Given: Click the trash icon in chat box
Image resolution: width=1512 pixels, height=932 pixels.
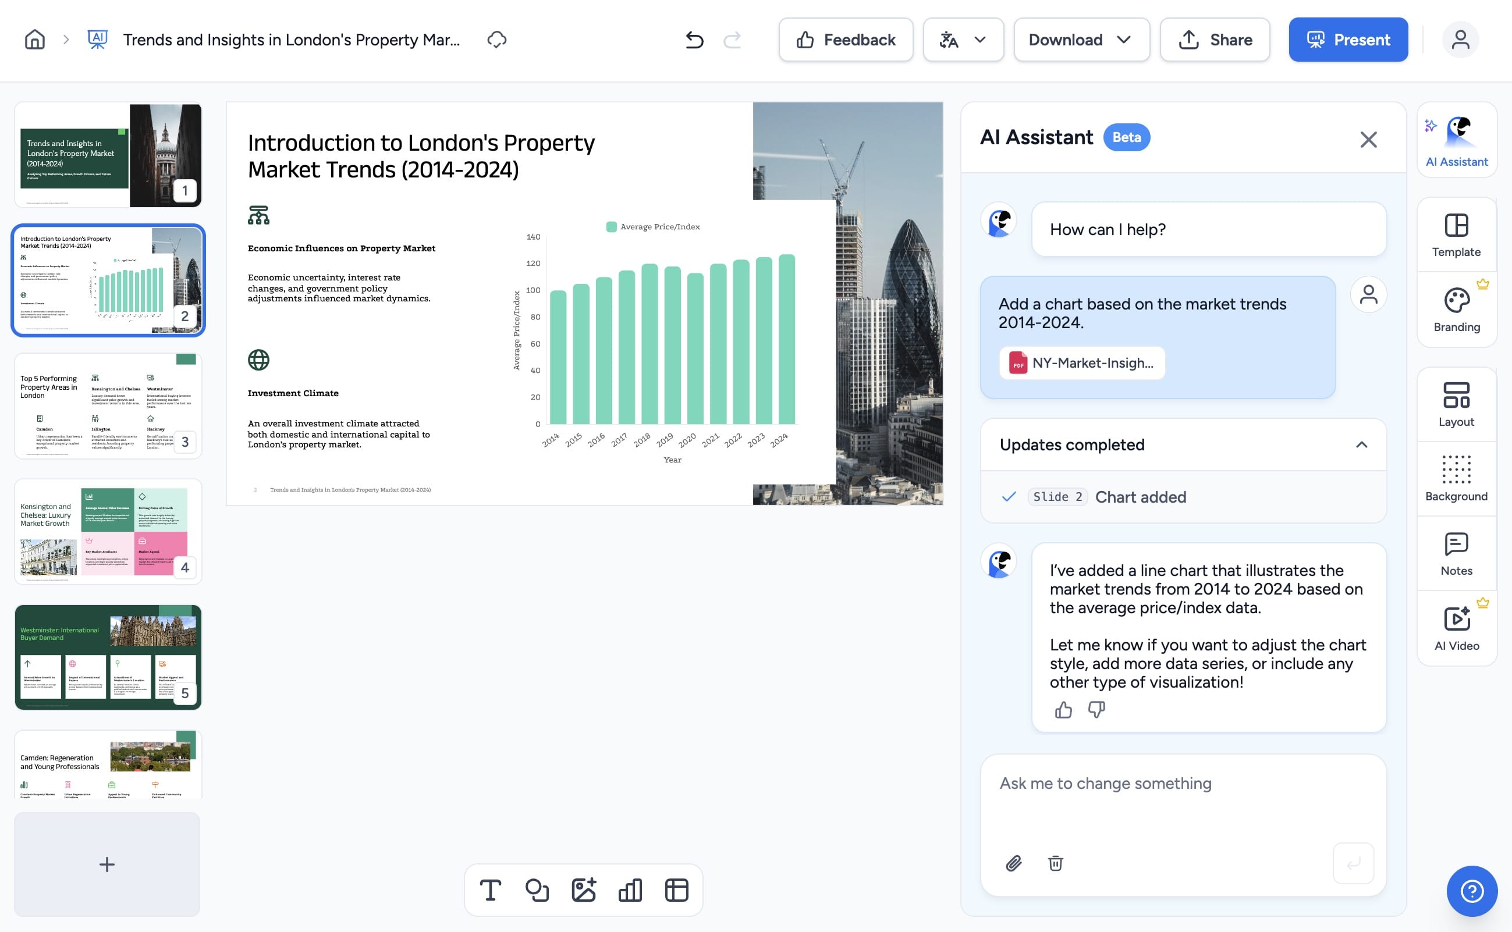Looking at the screenshot, I should coord(1055,863).
